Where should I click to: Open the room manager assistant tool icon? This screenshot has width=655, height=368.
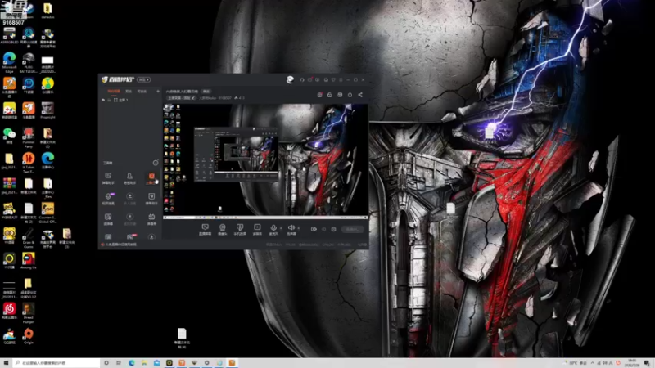click(x=130, y=178)
